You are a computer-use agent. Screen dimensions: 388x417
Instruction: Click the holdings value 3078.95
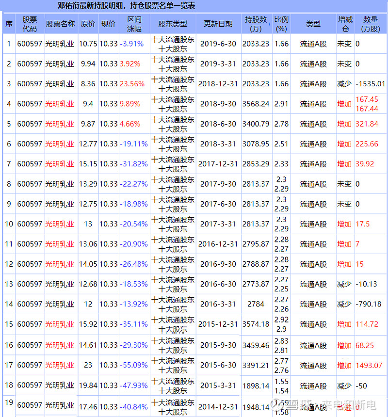tap(256, 144)
